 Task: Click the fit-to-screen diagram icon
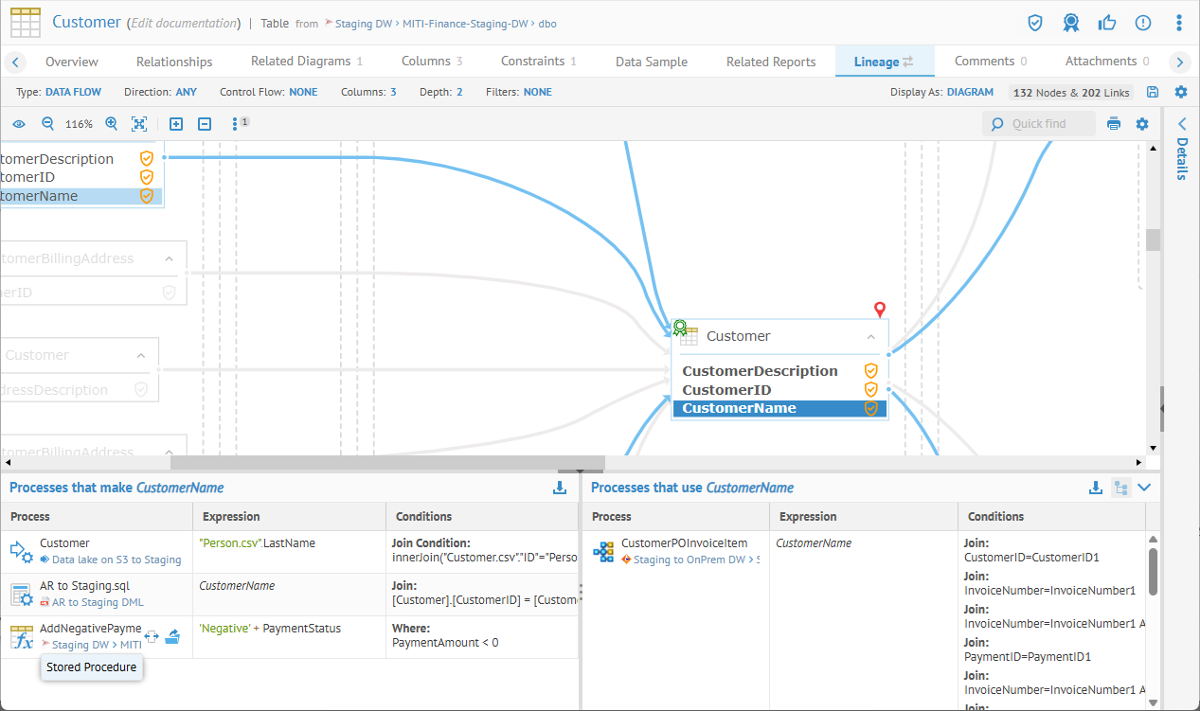[139, 124]
